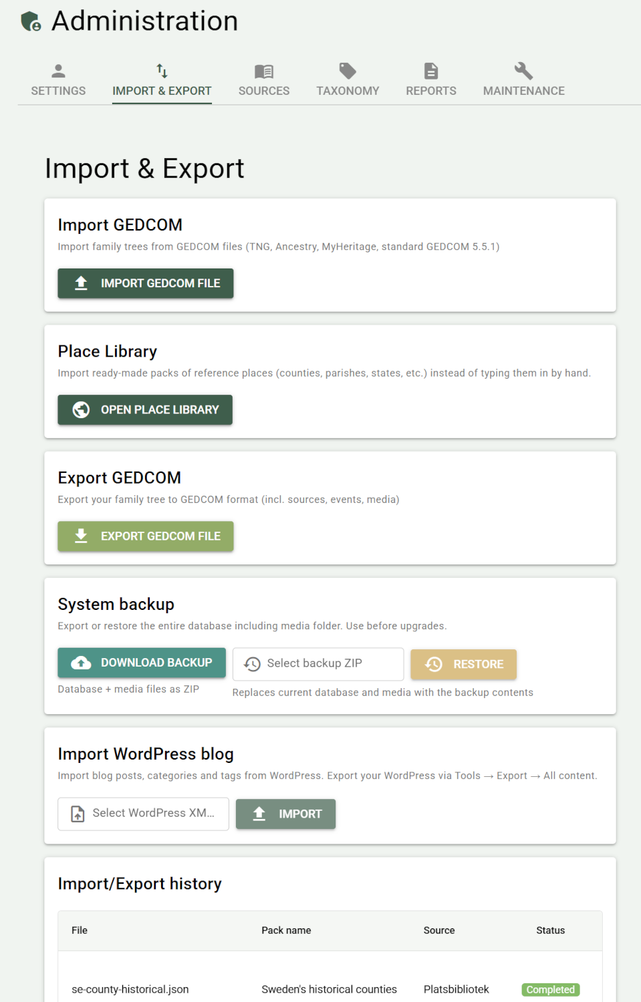641x1002 pixels.
Task: Click the Status column header
Action: pos(551,931)
